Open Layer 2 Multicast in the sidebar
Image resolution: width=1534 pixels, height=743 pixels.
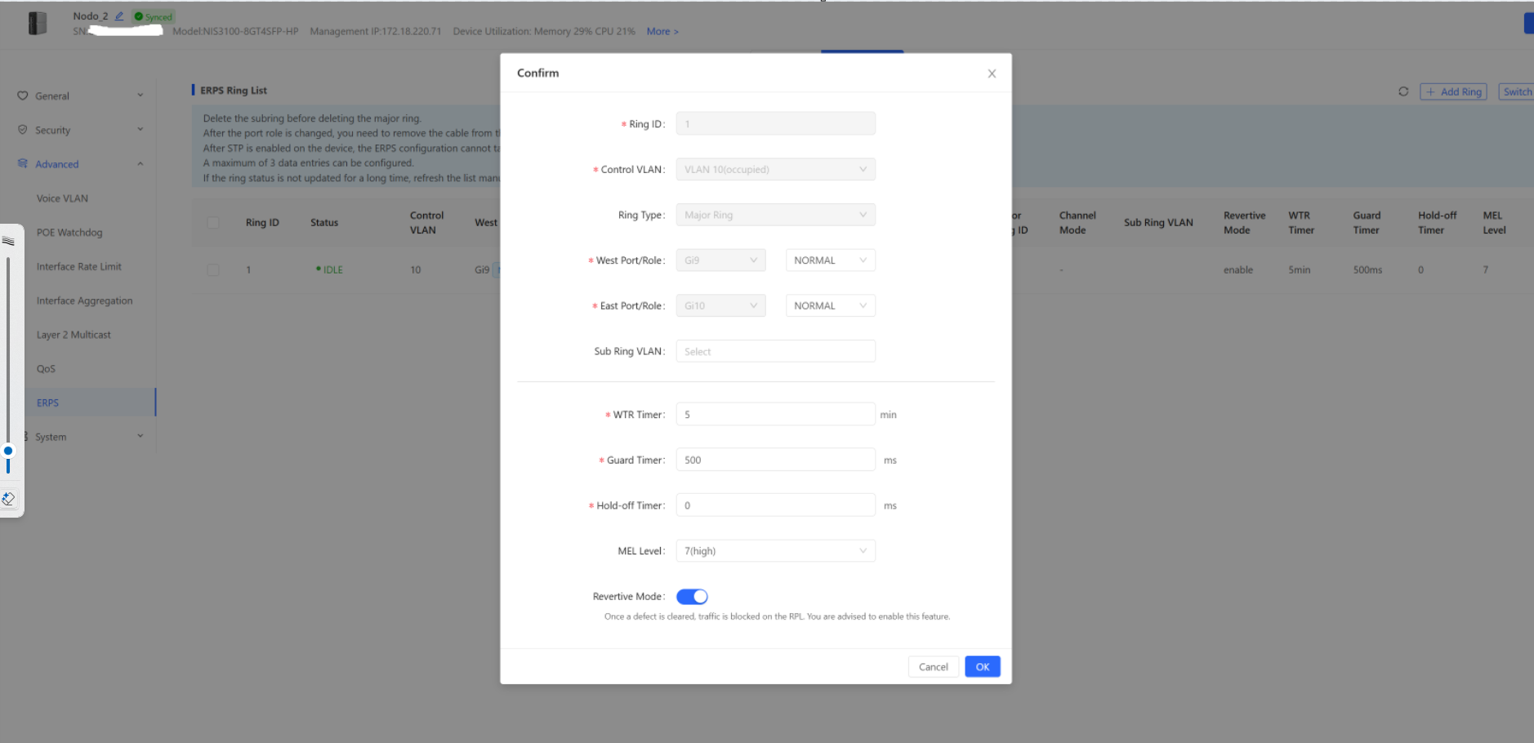click(74, 335)
